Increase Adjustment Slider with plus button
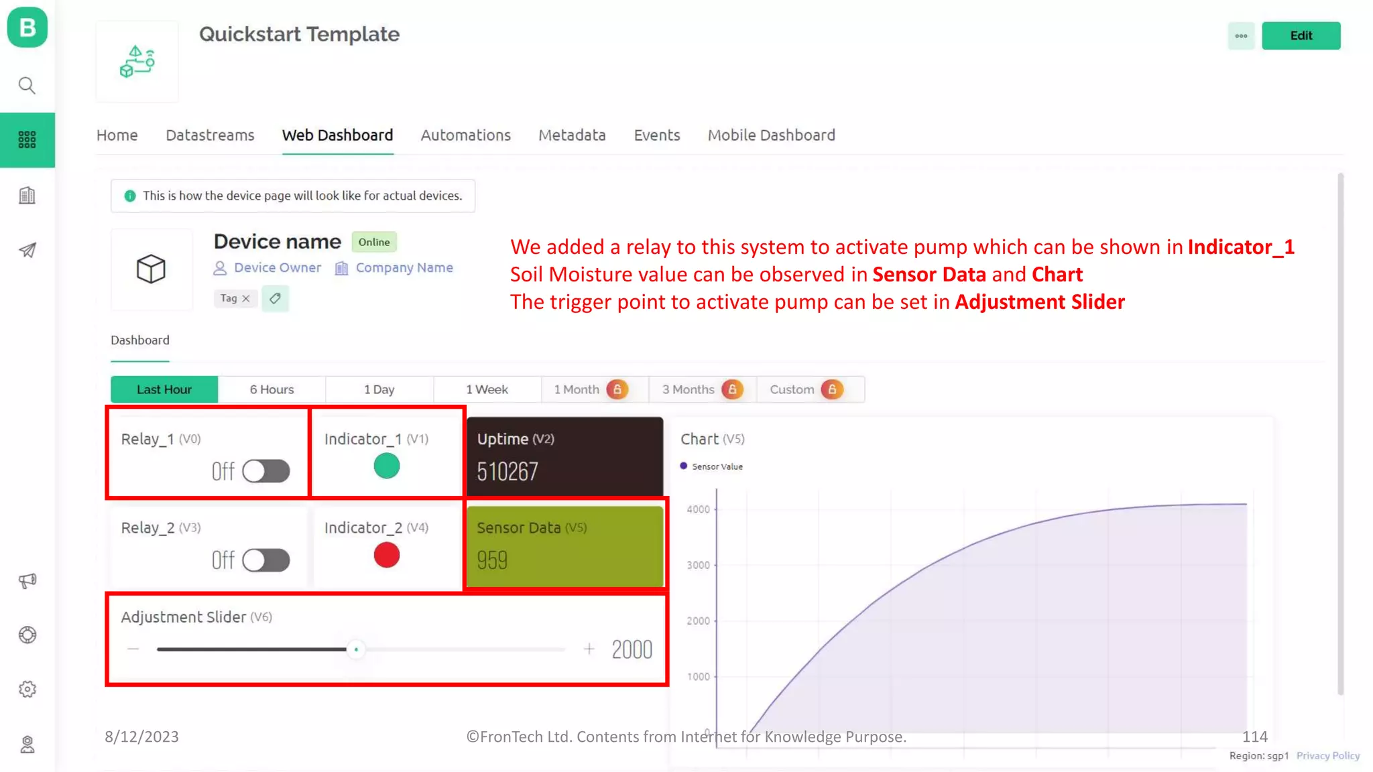 [x=589, y=649]
